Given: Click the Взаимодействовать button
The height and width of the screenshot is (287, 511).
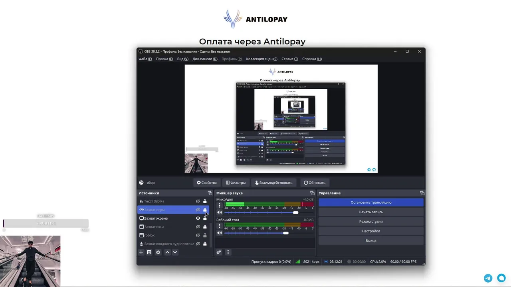Looking at the screenshot, I should click(273, 183).
